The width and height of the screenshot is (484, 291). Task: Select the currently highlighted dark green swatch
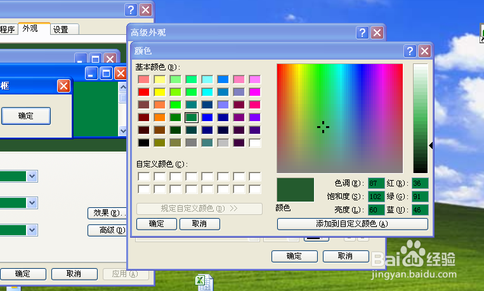(x=192, y=117)
